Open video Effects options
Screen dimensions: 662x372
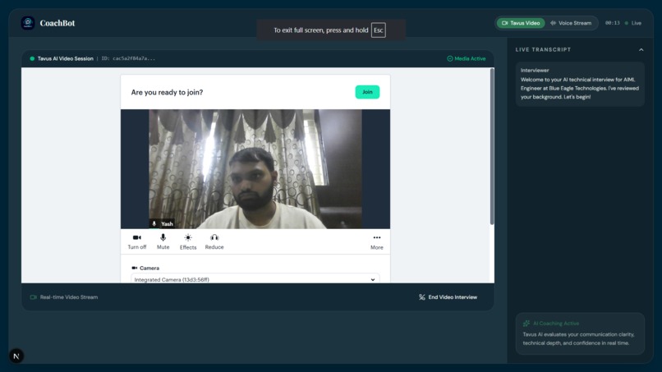coord(188,242)
